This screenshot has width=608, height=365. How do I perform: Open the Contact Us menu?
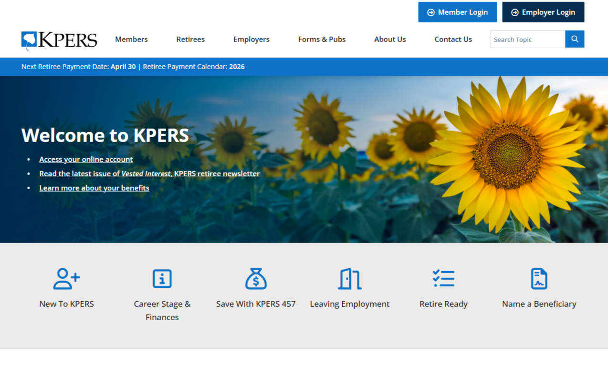[453, 40]
